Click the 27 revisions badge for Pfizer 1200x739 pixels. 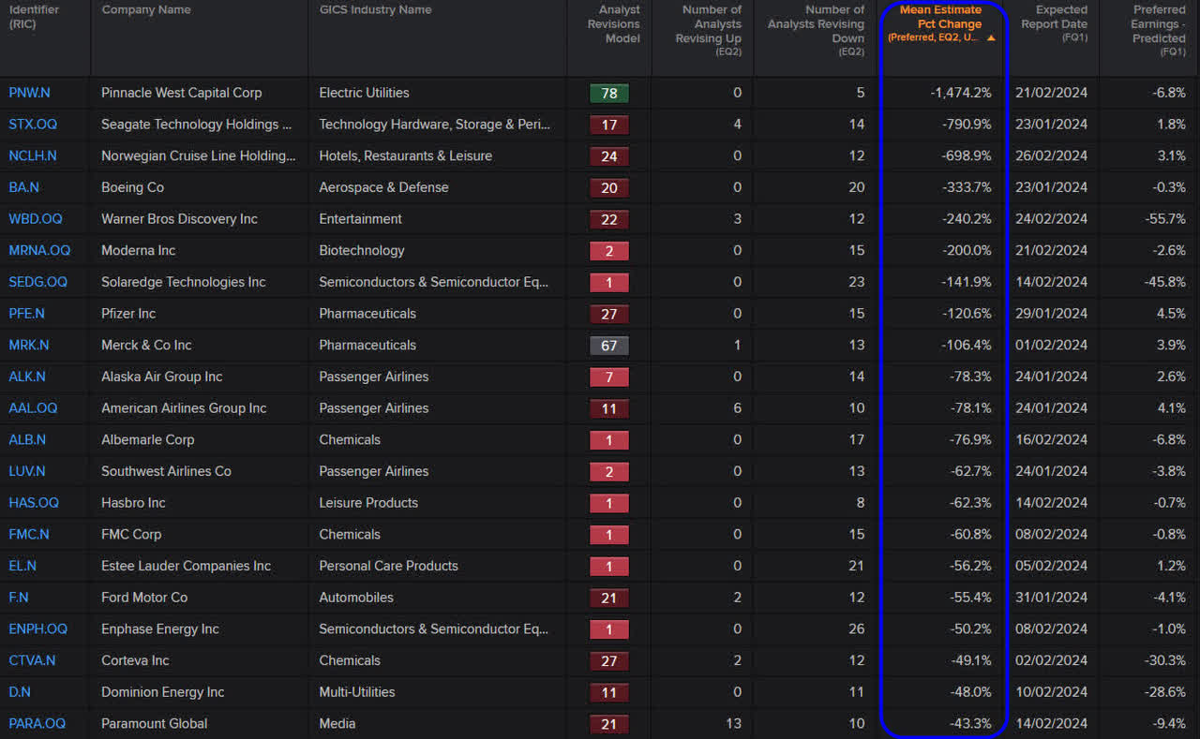608,313
